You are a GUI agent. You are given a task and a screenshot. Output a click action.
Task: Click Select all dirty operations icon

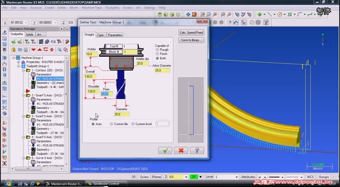click(20, 41)
